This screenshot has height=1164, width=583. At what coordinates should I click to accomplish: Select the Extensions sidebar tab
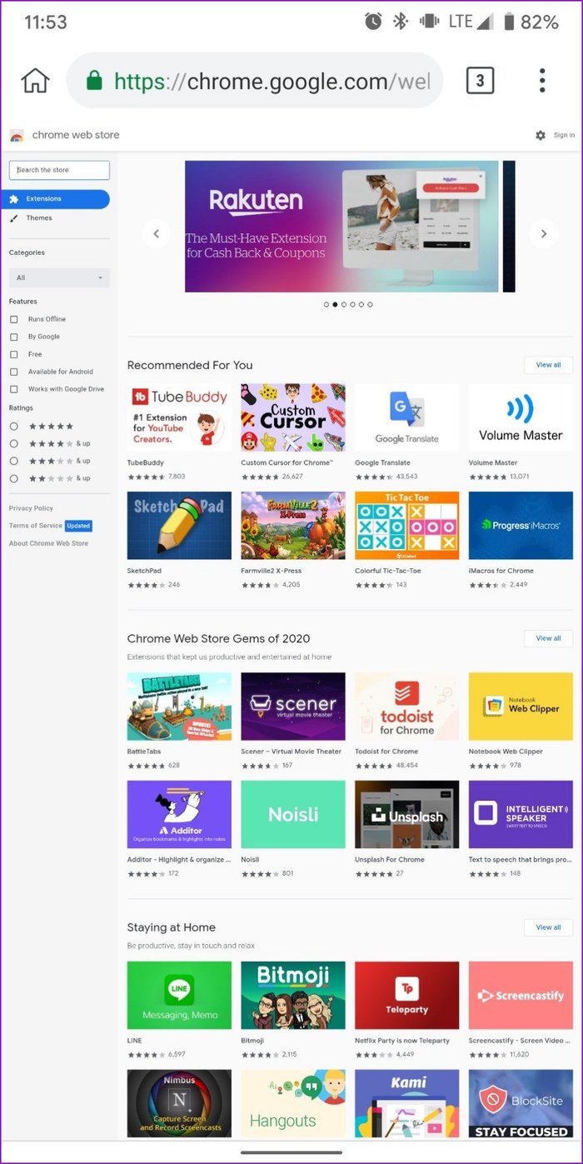(55, 199)
